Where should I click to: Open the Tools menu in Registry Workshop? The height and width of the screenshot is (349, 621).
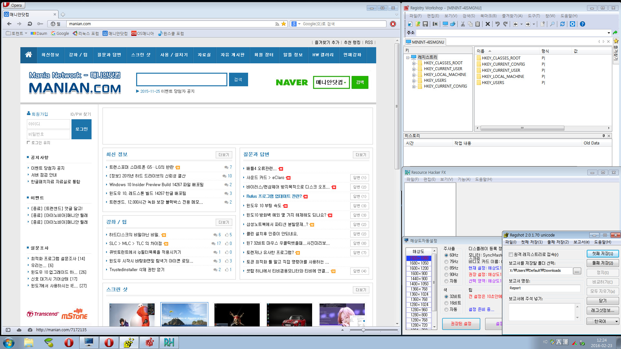(x=534, y=16)
